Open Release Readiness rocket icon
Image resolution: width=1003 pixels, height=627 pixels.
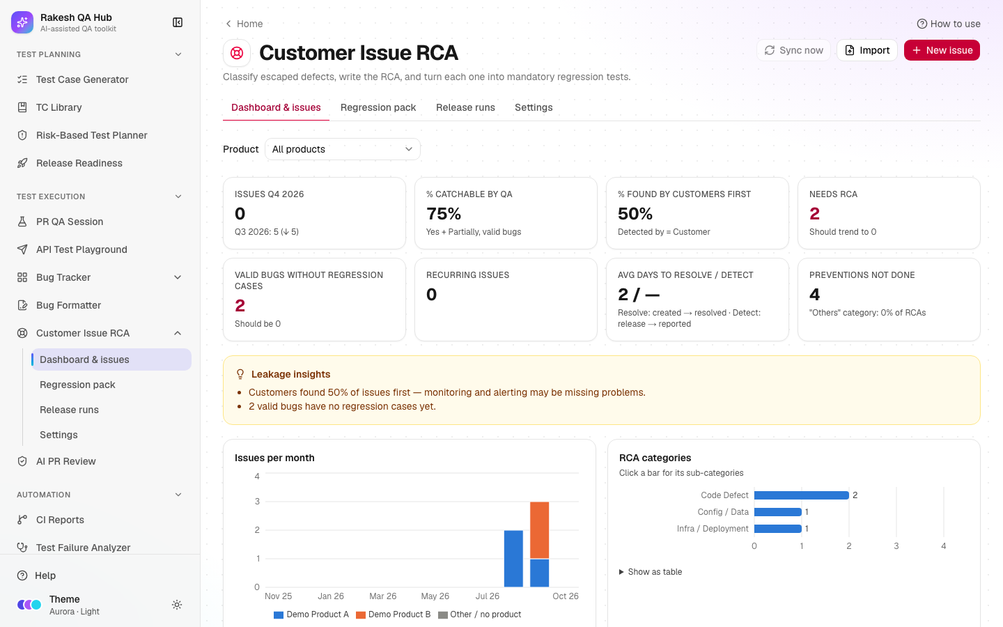pyautogui.click(x=22, y=163)
